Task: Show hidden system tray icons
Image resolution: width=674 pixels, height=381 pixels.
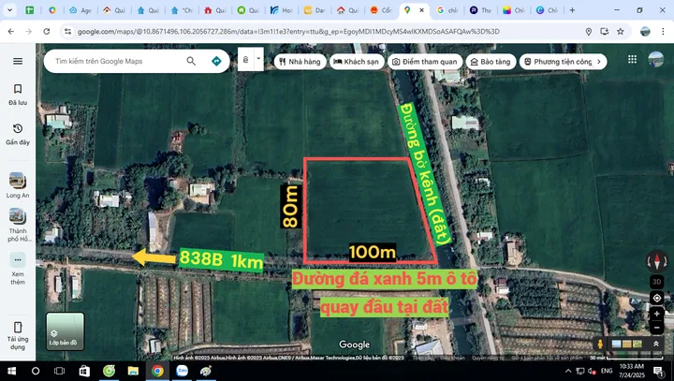Action: tap(568, 371)
